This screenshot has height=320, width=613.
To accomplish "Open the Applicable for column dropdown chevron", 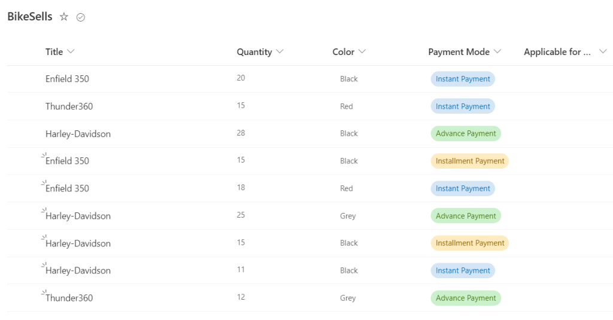I will pyautogui.click(x=603, y=51).
